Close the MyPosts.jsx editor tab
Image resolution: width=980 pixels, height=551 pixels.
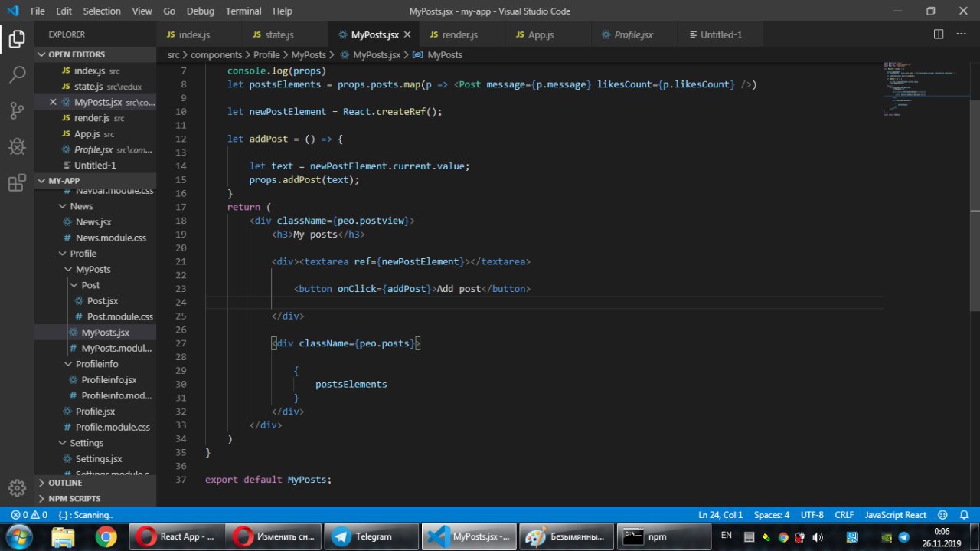pyautogui.click(x=407, y=34)
